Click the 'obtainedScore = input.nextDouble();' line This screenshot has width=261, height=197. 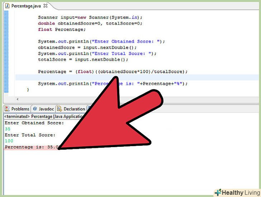click(87, 47)
